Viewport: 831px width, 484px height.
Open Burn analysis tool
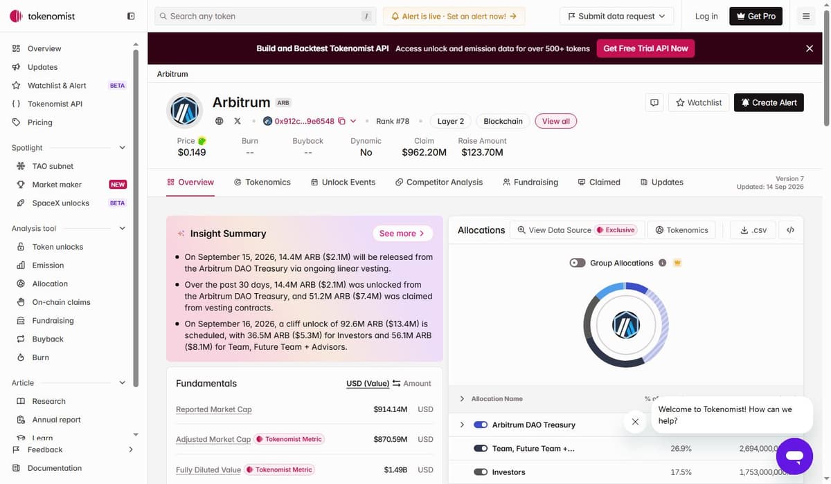point(40,357)
